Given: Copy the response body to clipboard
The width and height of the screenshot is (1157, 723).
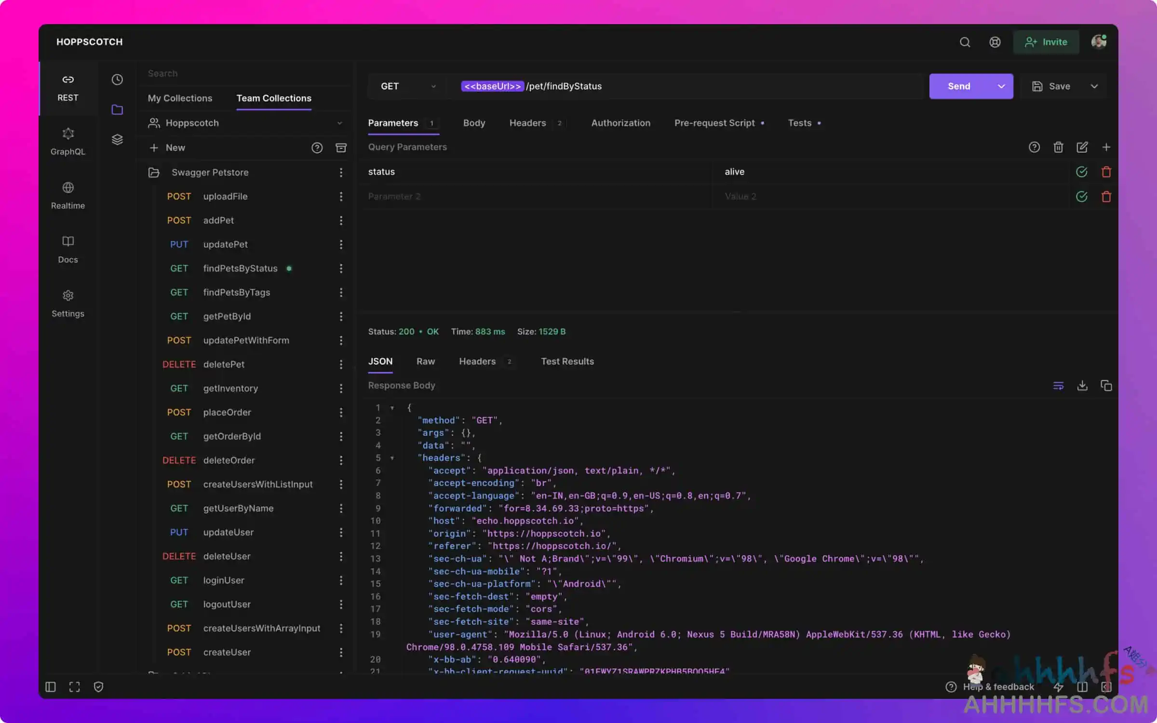Looking at the screenshot, I should point(1106,386).
